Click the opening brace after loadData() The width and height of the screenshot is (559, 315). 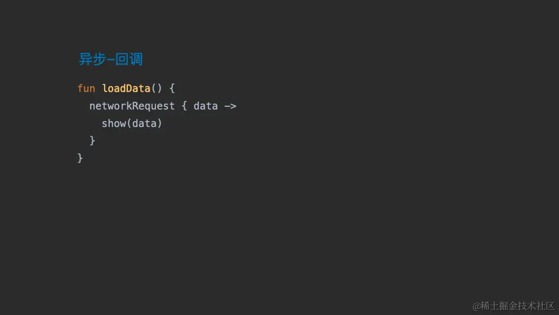click(x=172, y=89)
